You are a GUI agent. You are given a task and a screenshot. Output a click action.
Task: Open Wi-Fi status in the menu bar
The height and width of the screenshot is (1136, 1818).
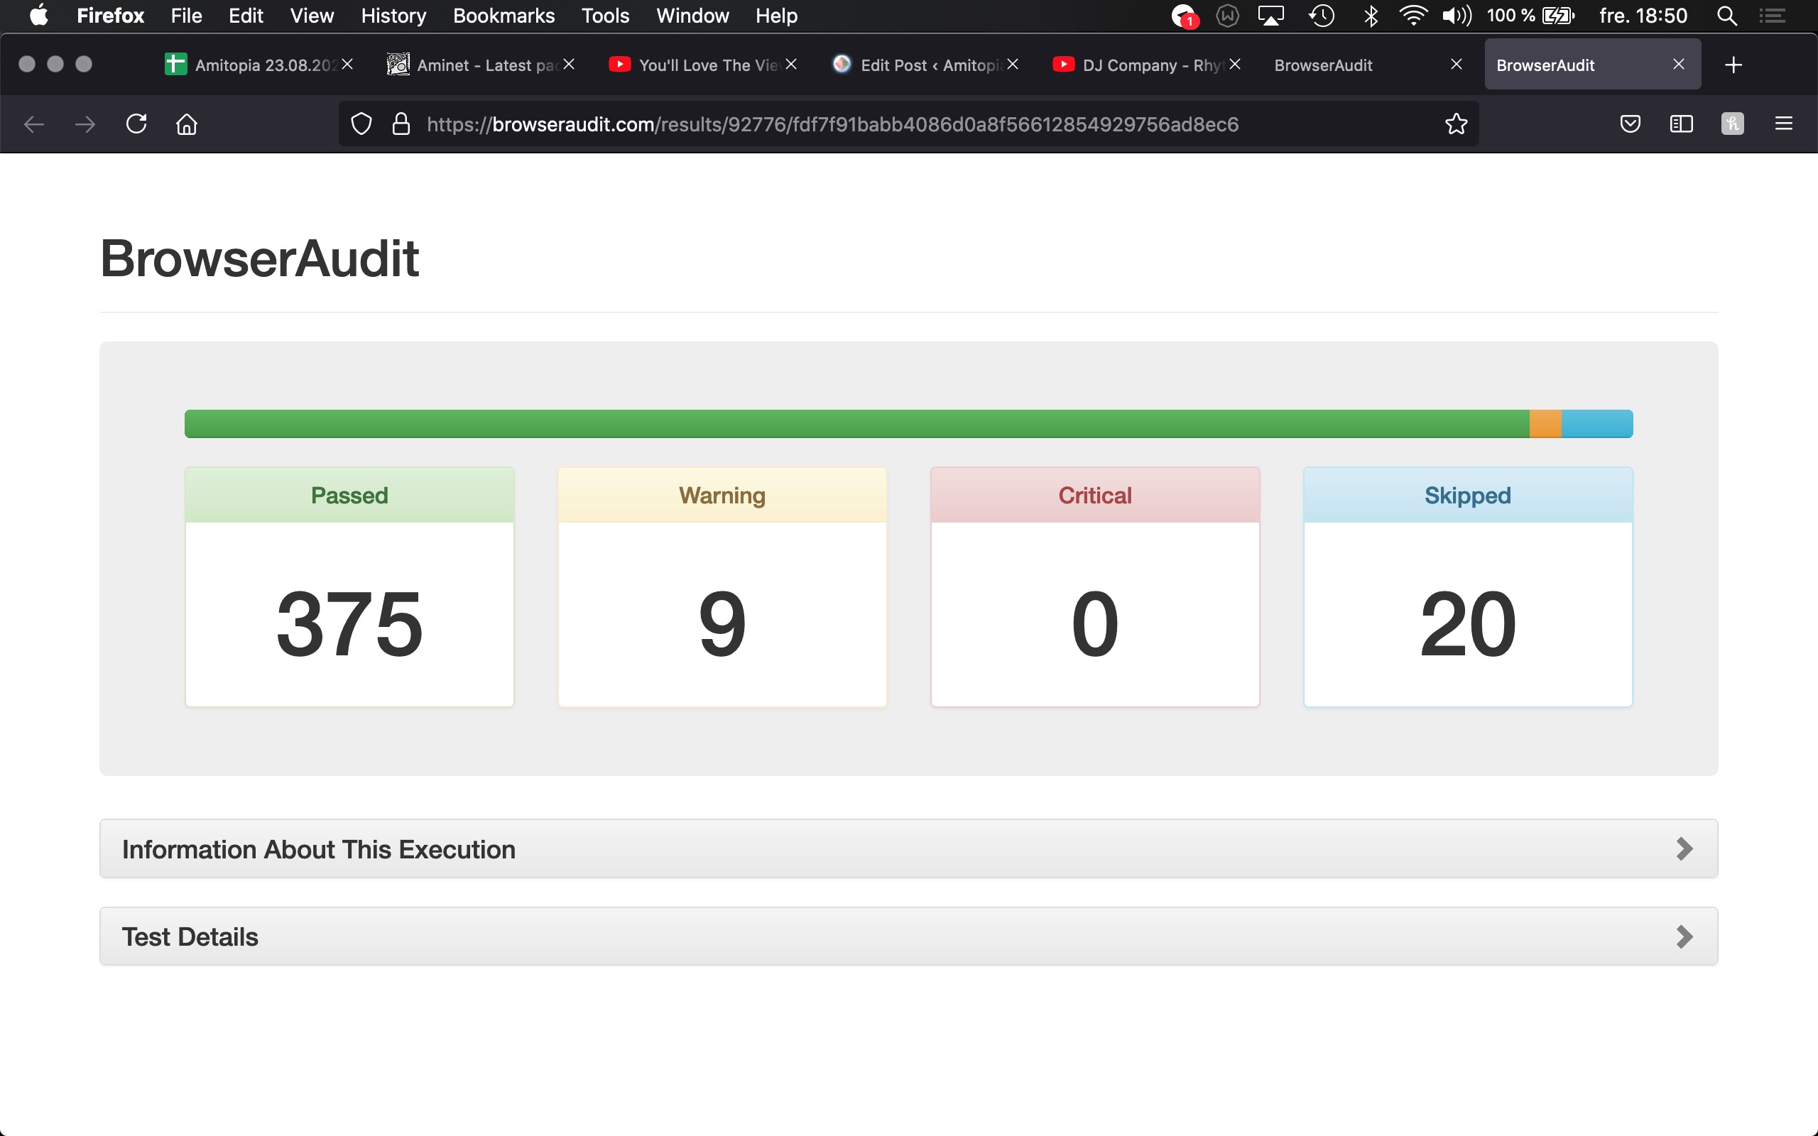[1413, 16]
